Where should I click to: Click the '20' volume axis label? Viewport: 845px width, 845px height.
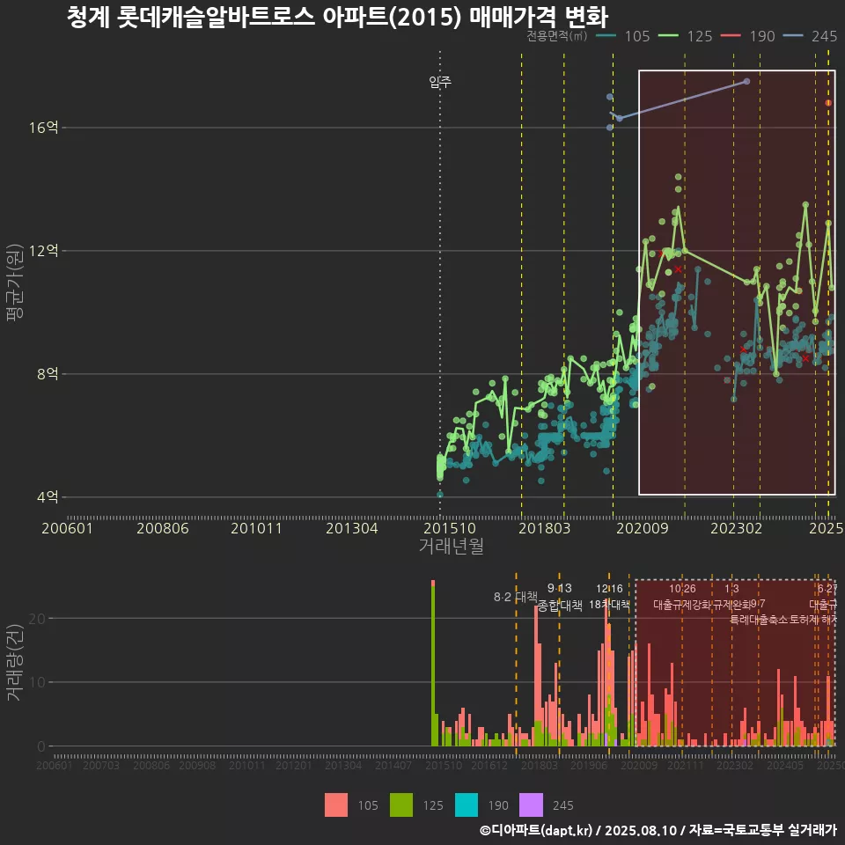pyautogui.click(x=37, y=618)
